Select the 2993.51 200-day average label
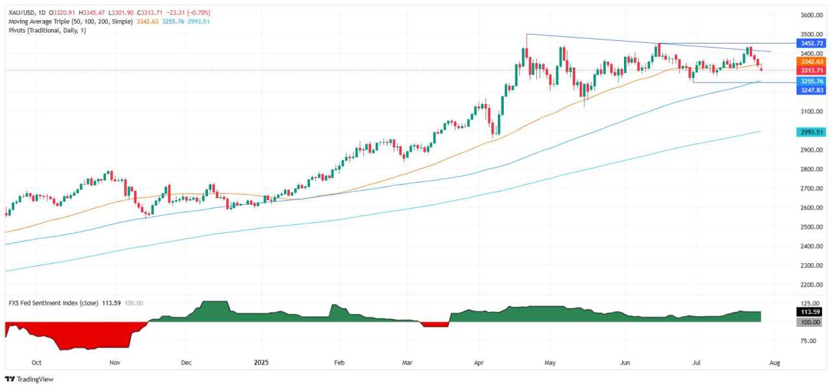The width and height of the screenshot is (832, 388). click(811, 132)
